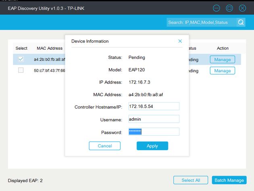Click the Batch Manage button
Screen dimensions: 254x191
click(229, 180)
